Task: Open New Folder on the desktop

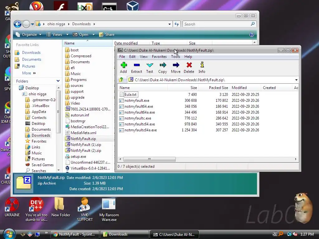Action: [61, 207]
